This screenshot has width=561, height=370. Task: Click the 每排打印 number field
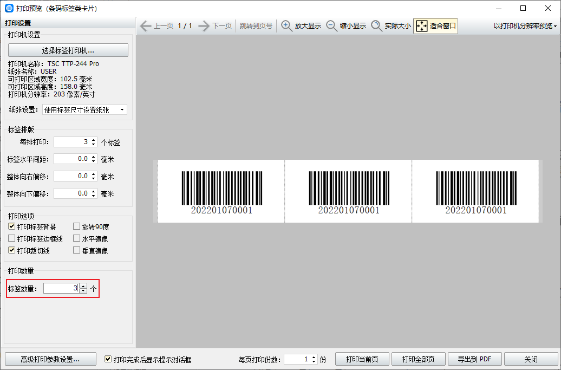click(72, 142)
